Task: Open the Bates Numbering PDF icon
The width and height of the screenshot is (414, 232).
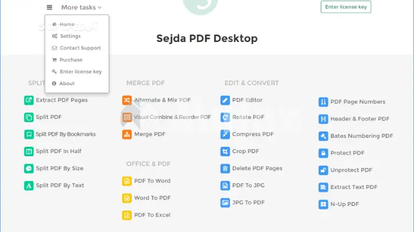Action: click(323, 136)
